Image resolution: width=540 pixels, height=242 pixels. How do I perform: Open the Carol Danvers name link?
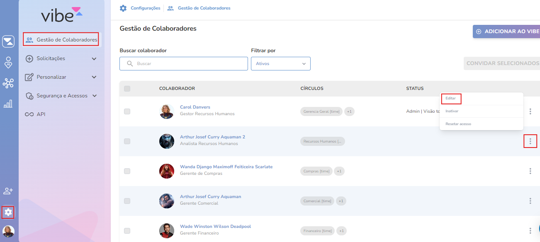[195, 107]
